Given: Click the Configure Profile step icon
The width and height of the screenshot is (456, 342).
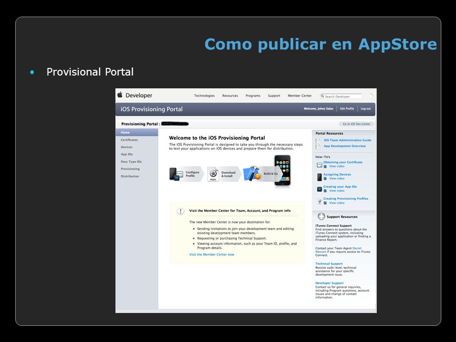Looking at the screenshot, I should pyautogui.click(x=176, y=174).
